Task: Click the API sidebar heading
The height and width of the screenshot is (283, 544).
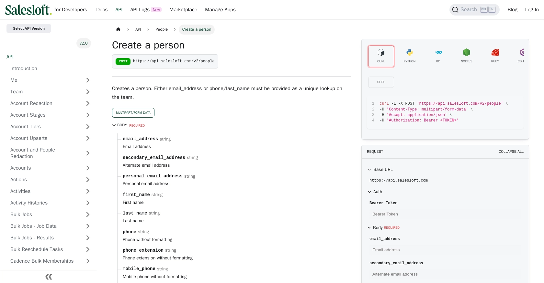Action: 10,57
